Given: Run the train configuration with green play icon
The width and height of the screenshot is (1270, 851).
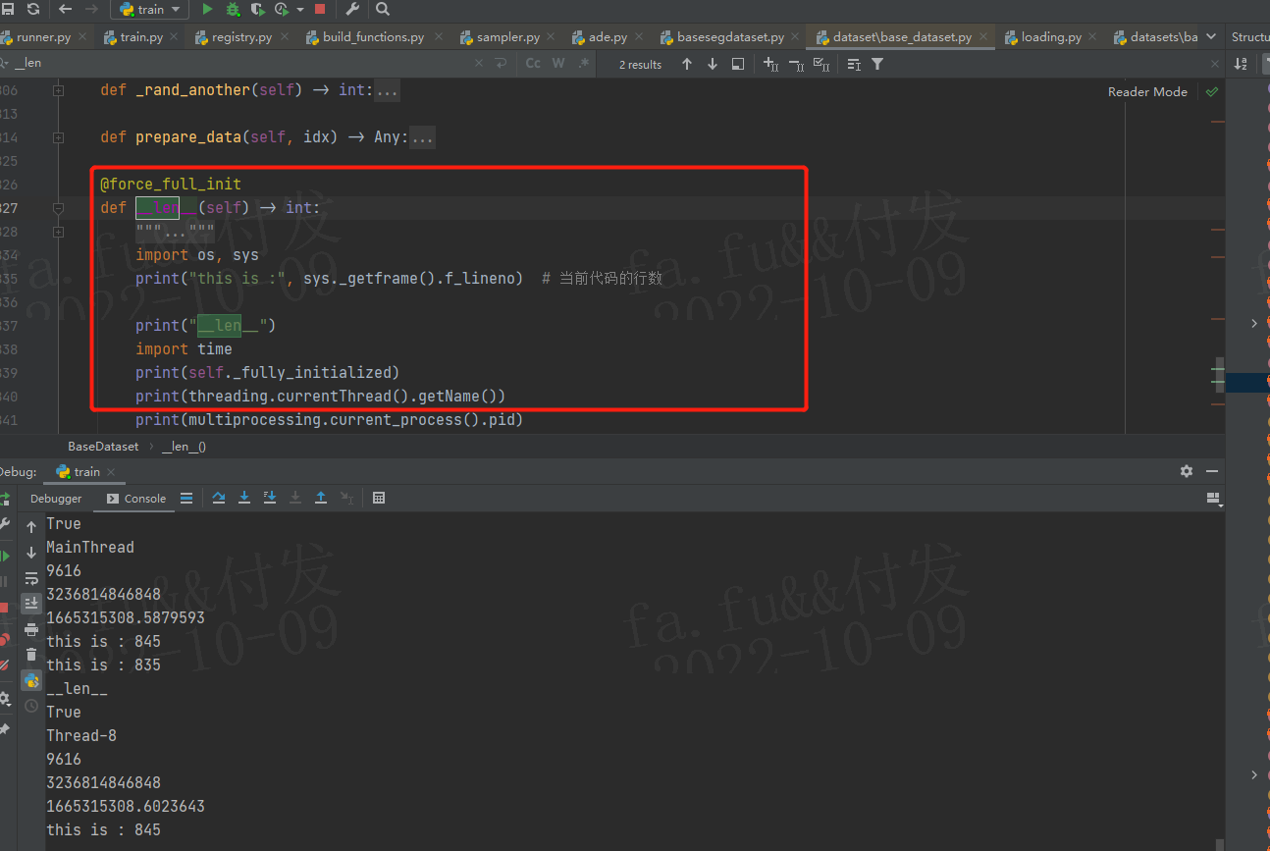Looking at the screenshot, I should pos(208,9).
